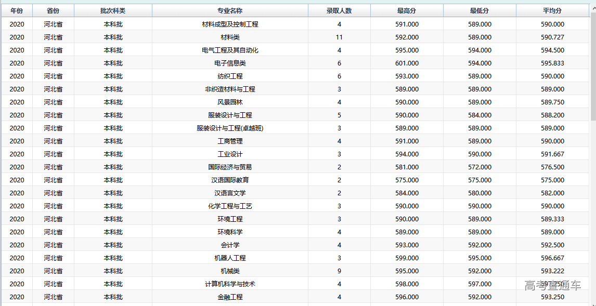Click the 电子信息类 major name

pyautogui.click(x=230, y=63)
